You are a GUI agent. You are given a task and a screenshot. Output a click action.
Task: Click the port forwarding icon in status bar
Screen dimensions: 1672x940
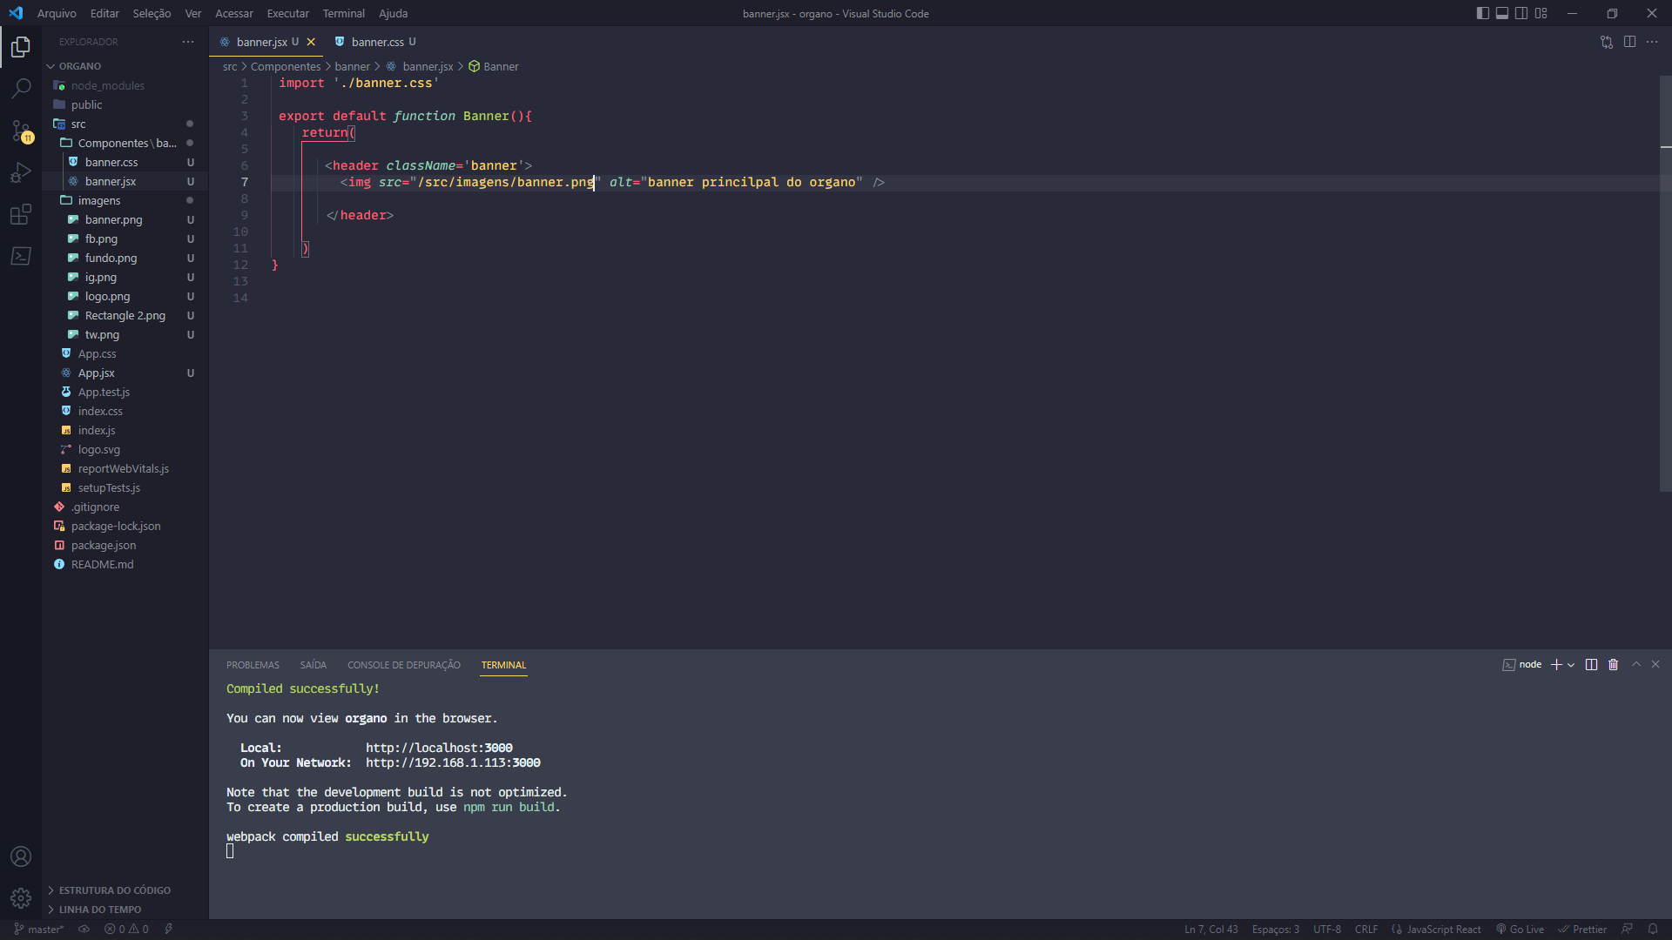(x=169, y=930)
